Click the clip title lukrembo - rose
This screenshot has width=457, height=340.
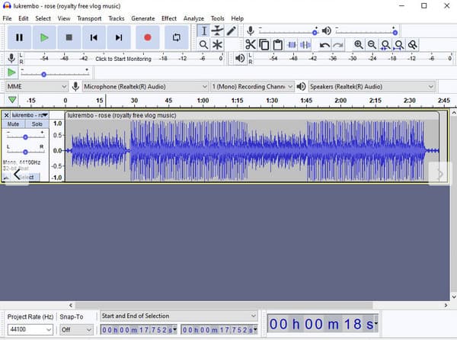click(x=122, y=115)
